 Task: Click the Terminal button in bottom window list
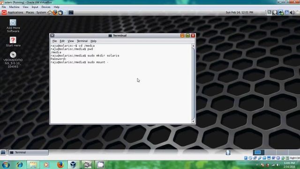pyautogui.click(x=29, y=152)
